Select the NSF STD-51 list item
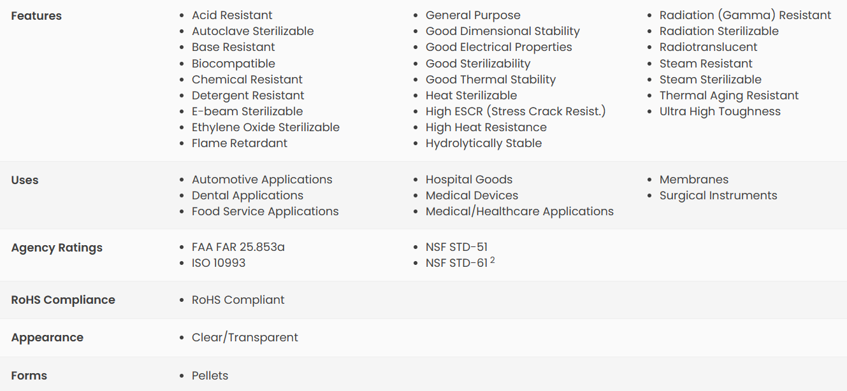 pos(456,247)
